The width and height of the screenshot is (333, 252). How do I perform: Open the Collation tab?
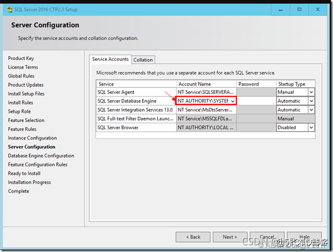pyautogui.click(x=143, y=60)
